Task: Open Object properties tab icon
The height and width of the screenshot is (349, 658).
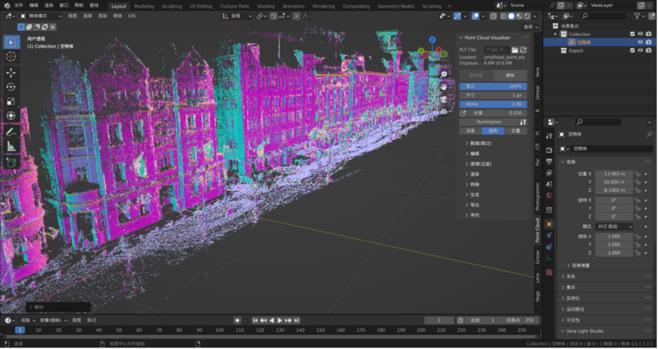Action: pyautogui.click(x=549, y=224)
